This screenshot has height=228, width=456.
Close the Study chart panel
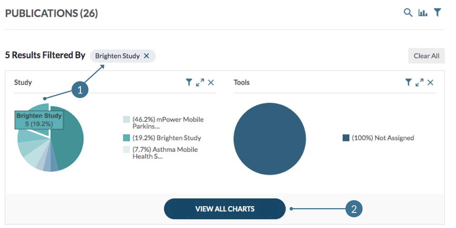click(211, 82)
